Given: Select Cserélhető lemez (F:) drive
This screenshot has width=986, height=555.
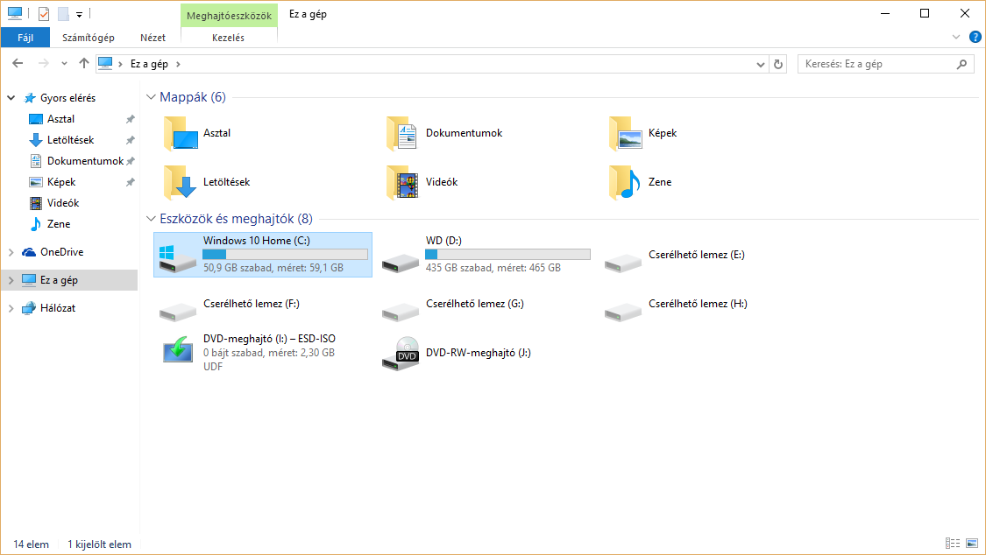Looking at the screenshot, I should click(230, 304).
